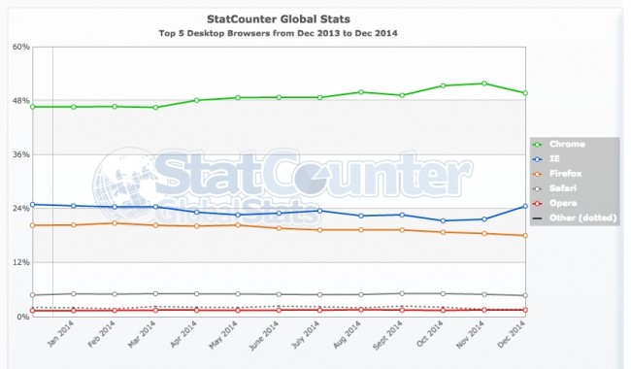The height and width of the screenshot is (369, 631).
Task: Select the Safari data point for Sept 2014
Action: [x=402, y=293]
